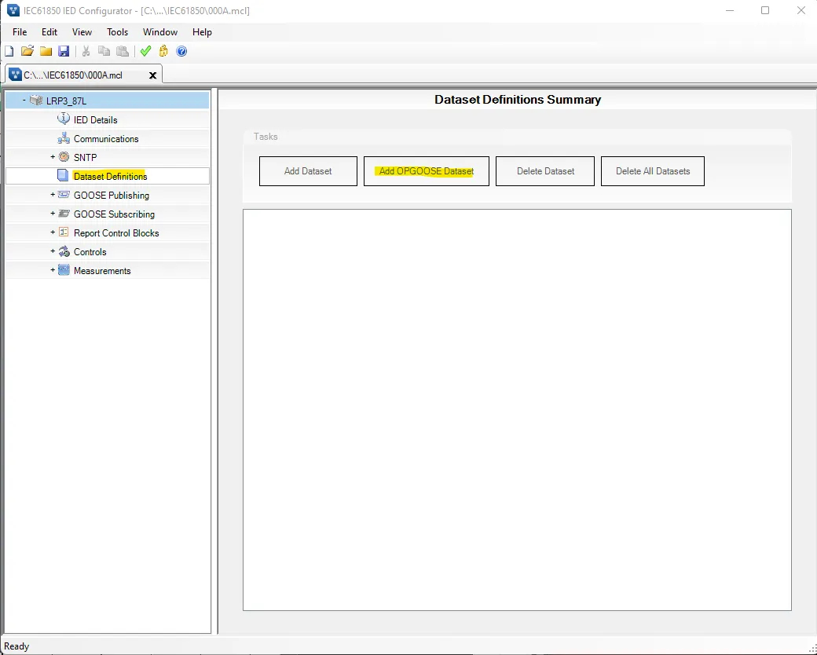Click the LRP3_87L device icon in the tree
This screenshot has height=655, width=817.
[x=36, y=101]
